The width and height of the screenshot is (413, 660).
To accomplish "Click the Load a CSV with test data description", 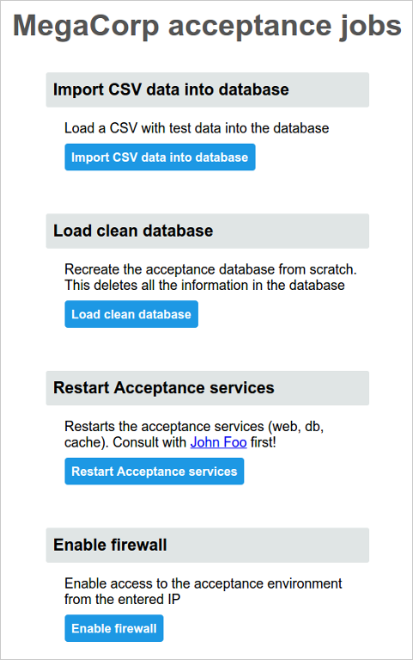I will (197, 128).
